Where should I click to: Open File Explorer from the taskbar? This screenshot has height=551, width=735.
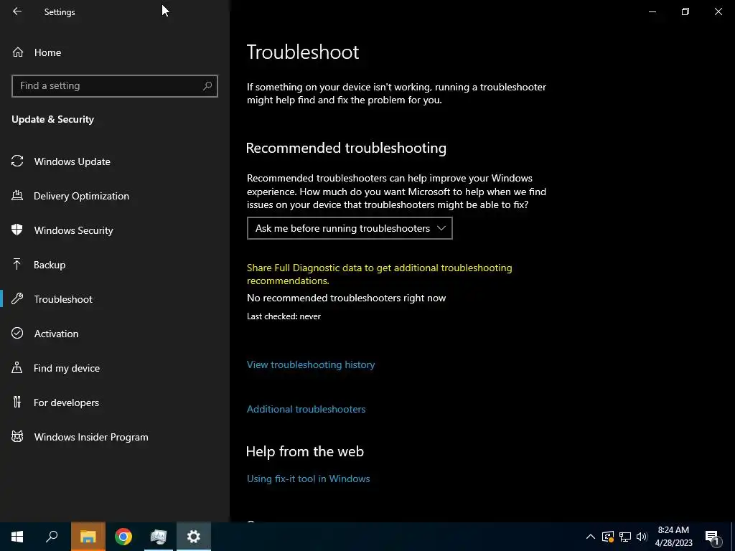(x=88, y=537)
